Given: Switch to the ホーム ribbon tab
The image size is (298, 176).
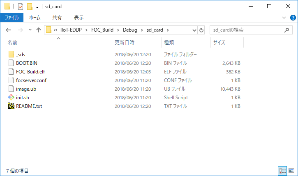Looking at the screenshot, I should pyautogui.click(x=34, y=18).
